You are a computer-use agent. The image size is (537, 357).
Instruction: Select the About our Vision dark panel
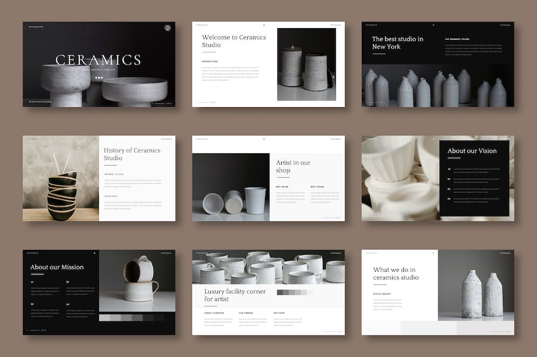(474, 178)
